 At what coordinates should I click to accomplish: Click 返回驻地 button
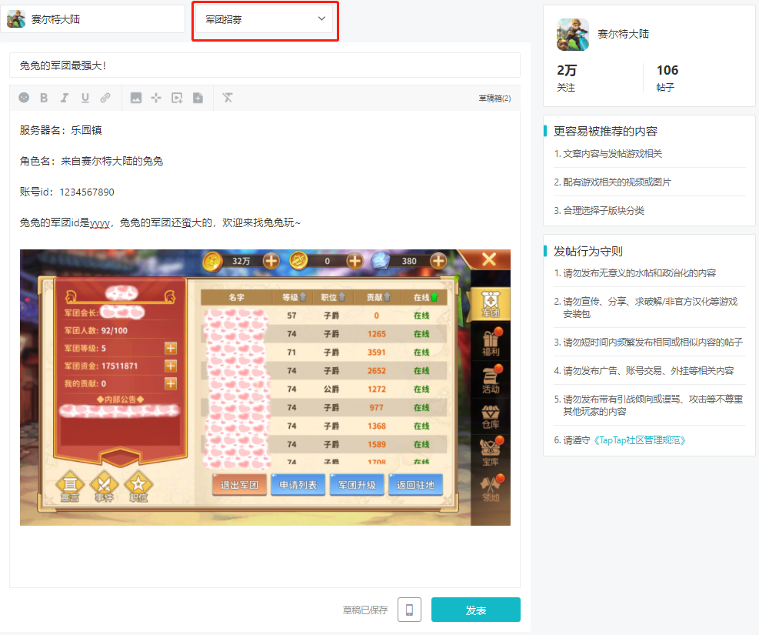point(415,485)
